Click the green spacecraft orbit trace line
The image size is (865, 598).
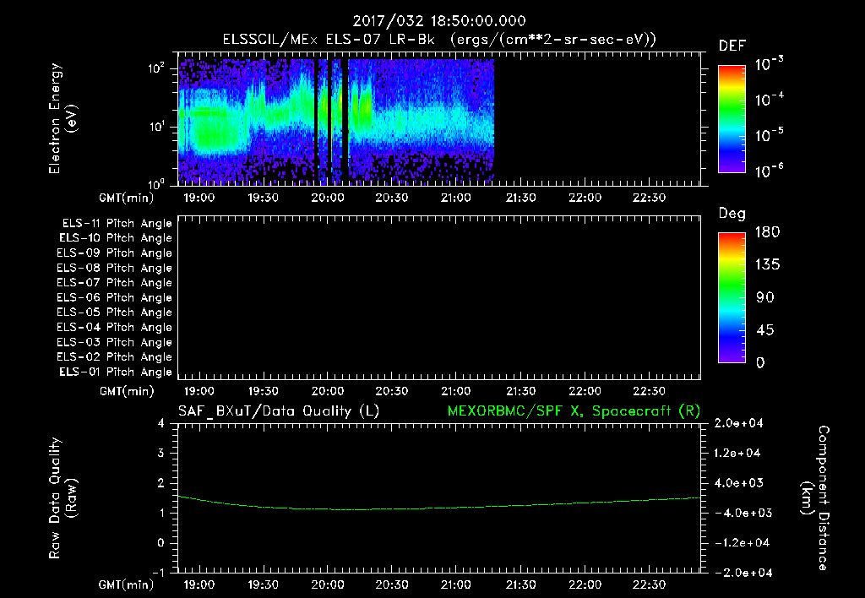click(439, 507)
